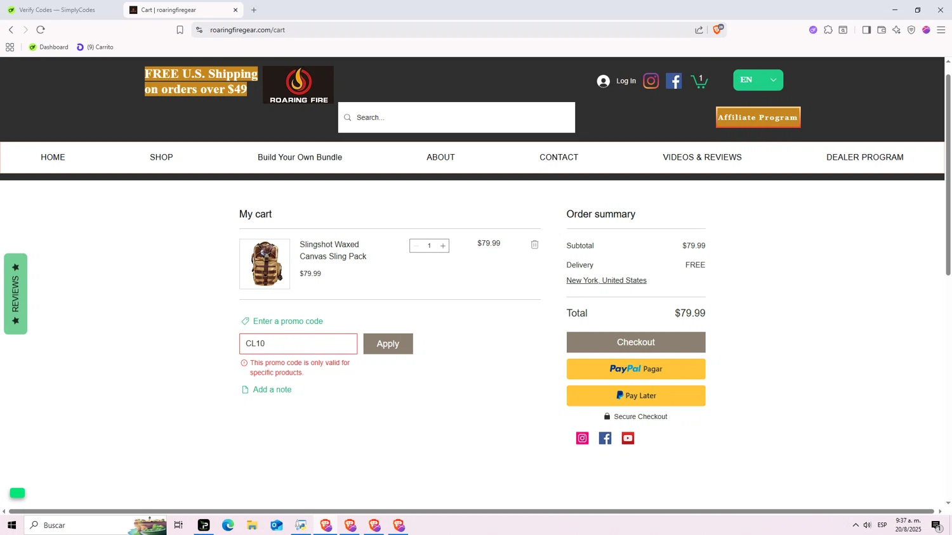Open the SHOP menu item
The height and width of the screenshot is (535, 952).
161,157
